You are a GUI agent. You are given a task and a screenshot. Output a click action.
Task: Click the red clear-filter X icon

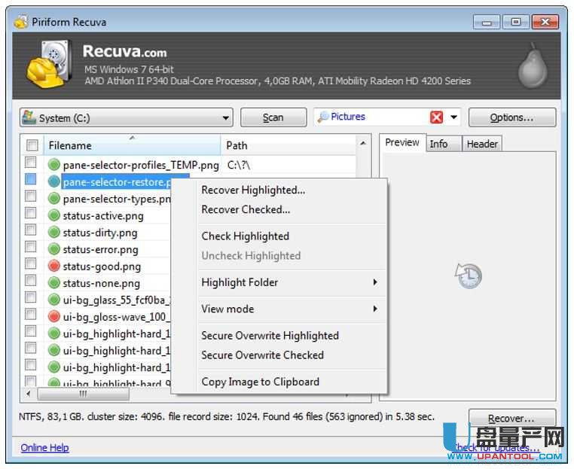[437, 117]
